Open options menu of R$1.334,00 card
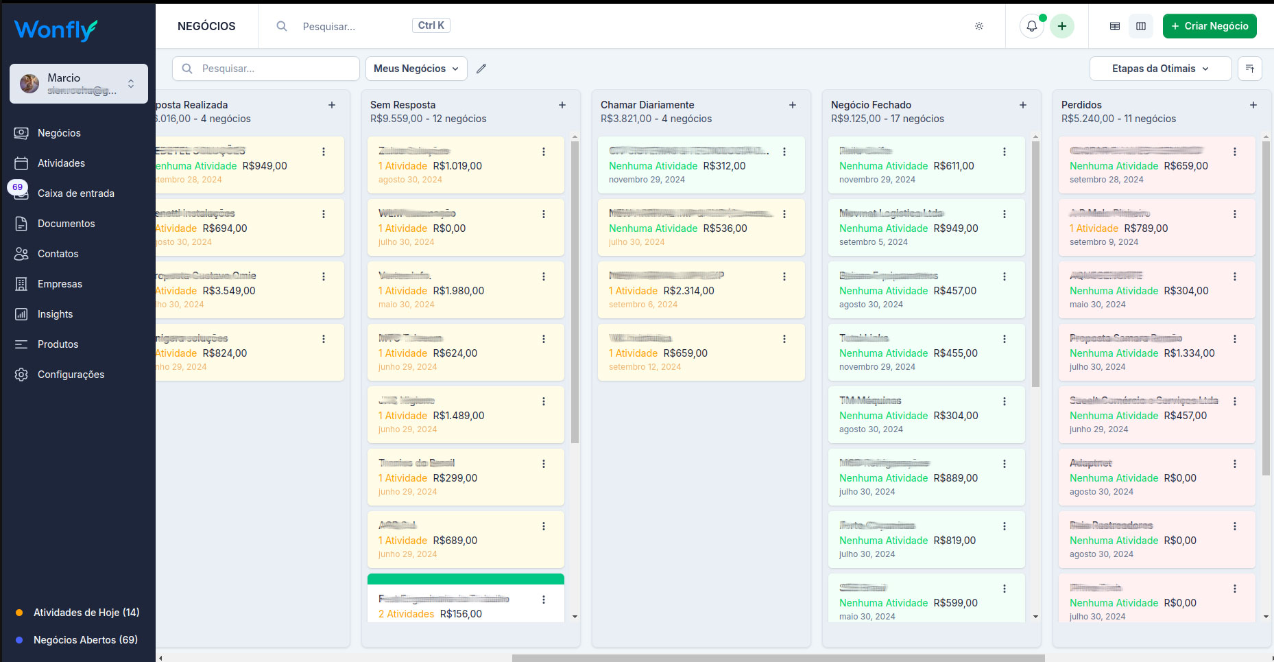The height and width of the screenshot is (662, 1274). pyautogui.click(x=1235, y=339)
